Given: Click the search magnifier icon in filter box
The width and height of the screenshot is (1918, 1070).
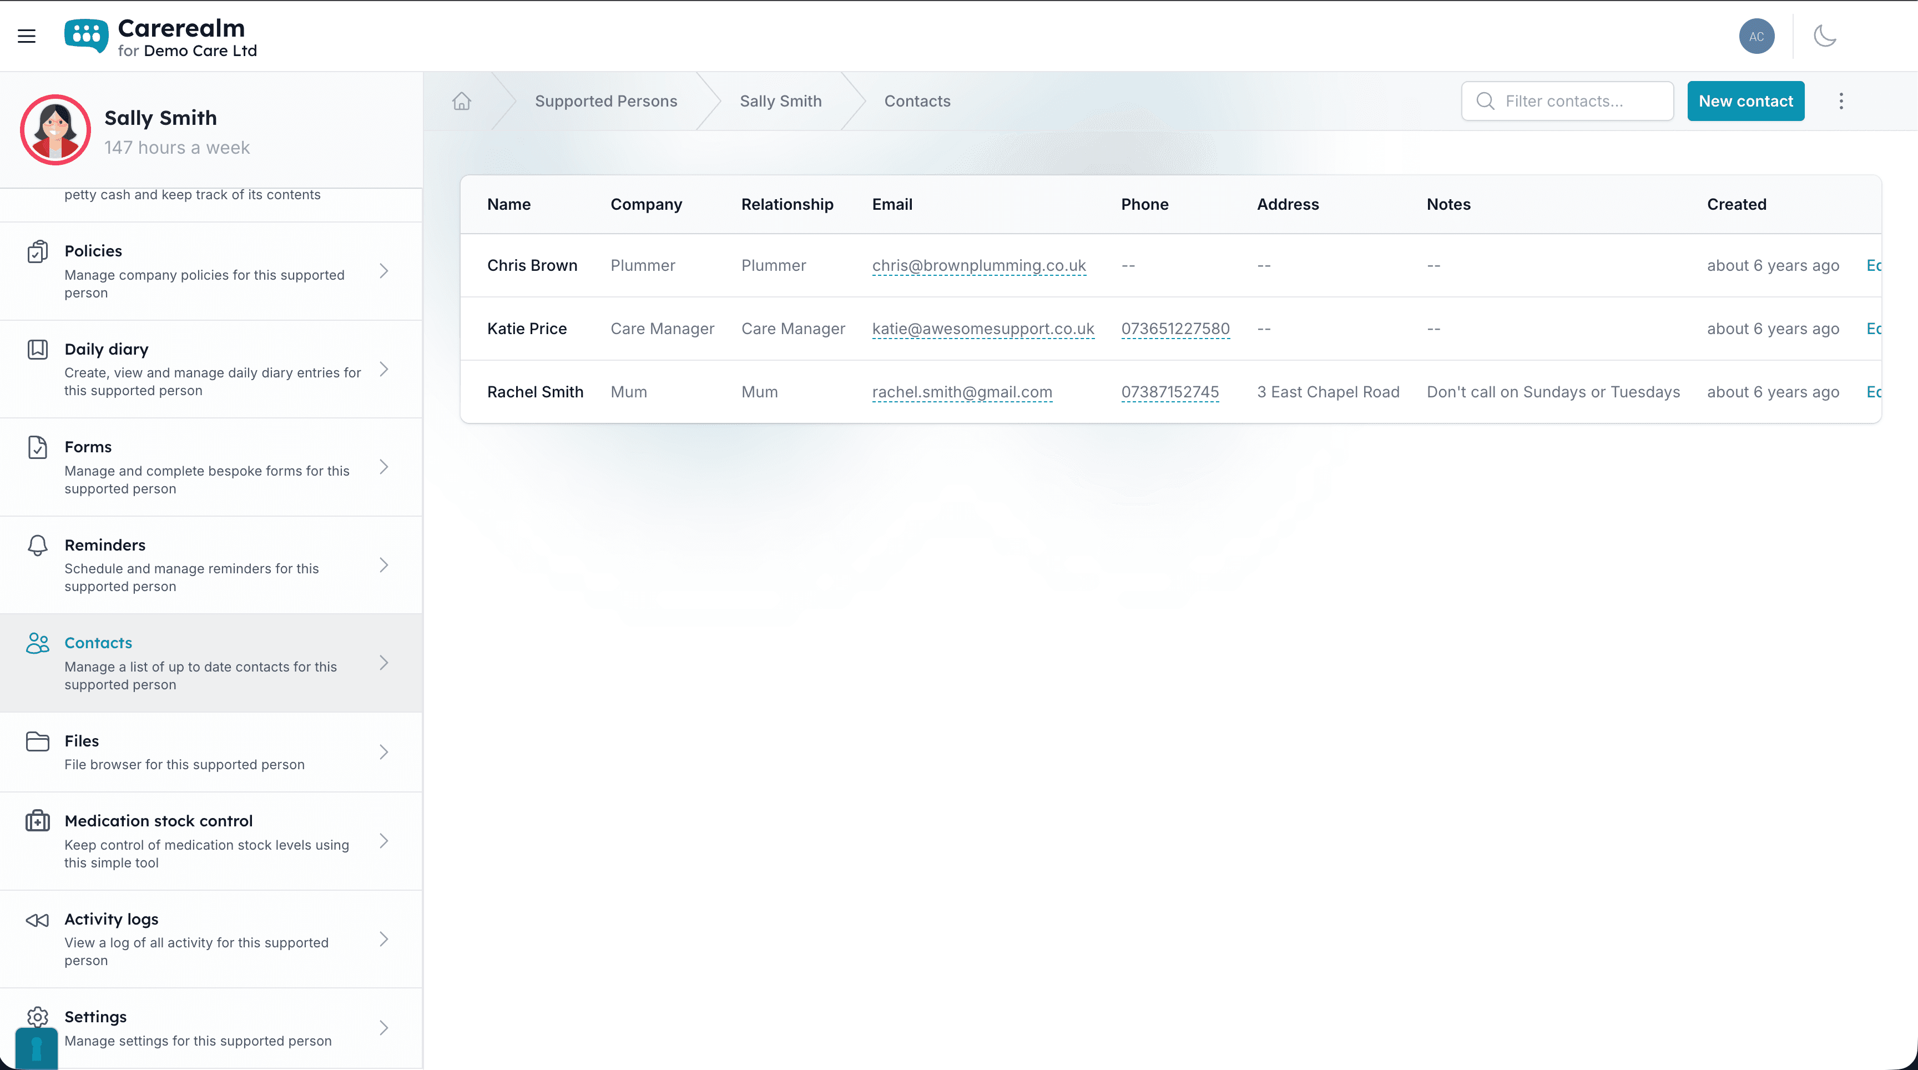Looking at the screenshot, I should 1486,101.
